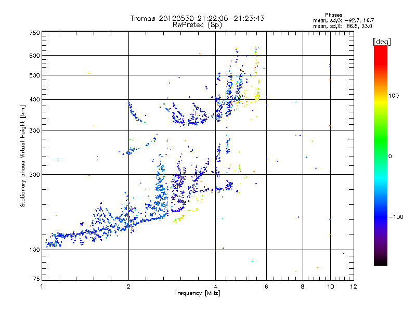Click the '12' x-axis tick label
416x312 pixels.
click(x=354, y=287)
